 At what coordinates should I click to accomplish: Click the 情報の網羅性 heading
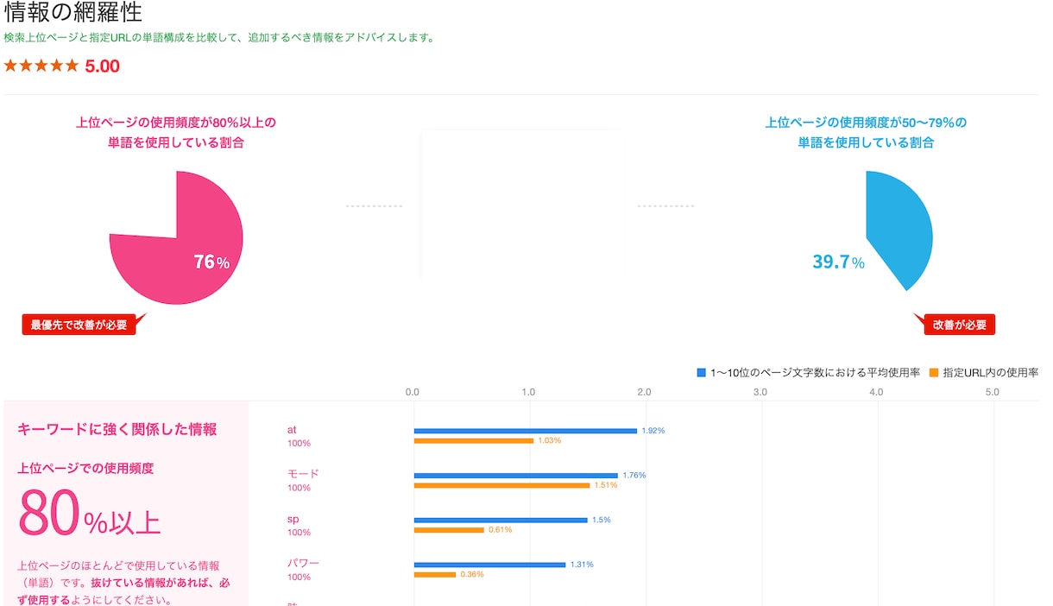tap(73, 12)
